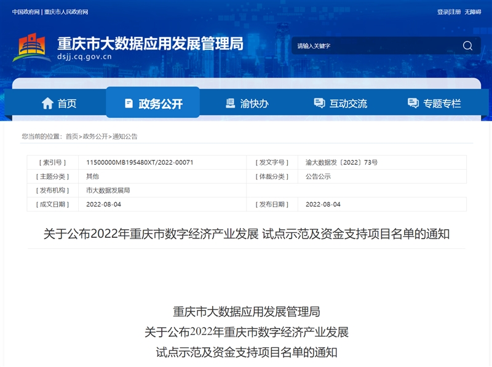The height and width of the screenshot is (367, 492).
Task: Select document number 渝大数据发〔2022〕73号
Action: point(342,162)
